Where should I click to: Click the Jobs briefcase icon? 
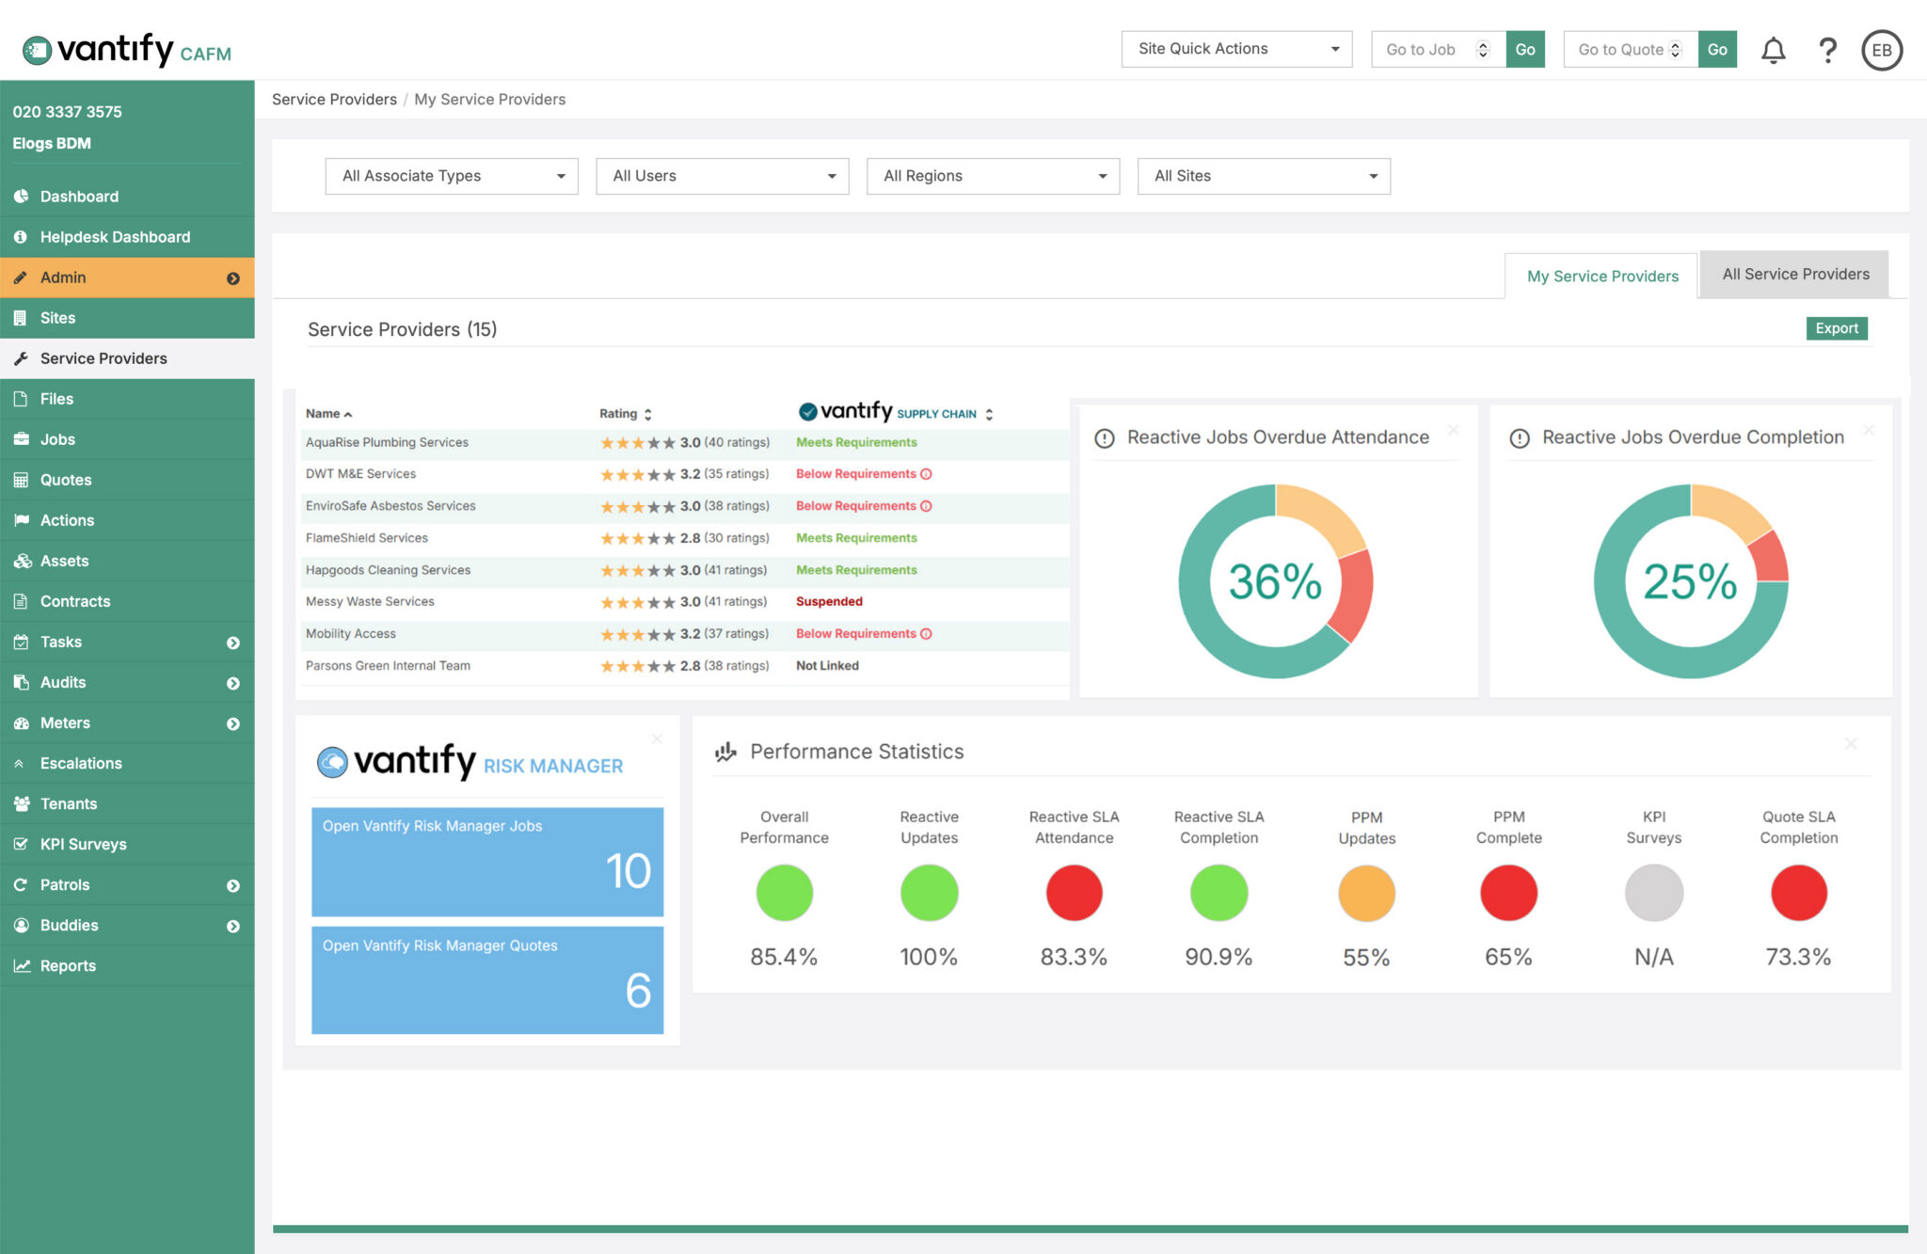(x=21, y=439)
